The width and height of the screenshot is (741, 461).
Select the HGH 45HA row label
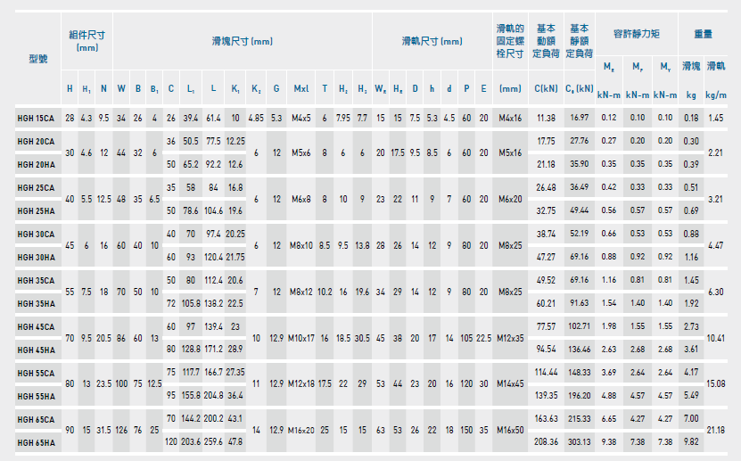pyautogui.click(x=36, y=350)
